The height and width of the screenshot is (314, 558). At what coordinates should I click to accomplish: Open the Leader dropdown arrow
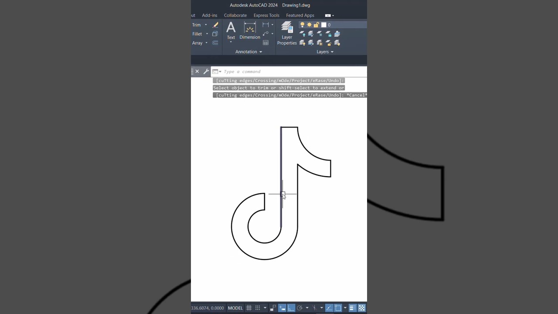272,34
